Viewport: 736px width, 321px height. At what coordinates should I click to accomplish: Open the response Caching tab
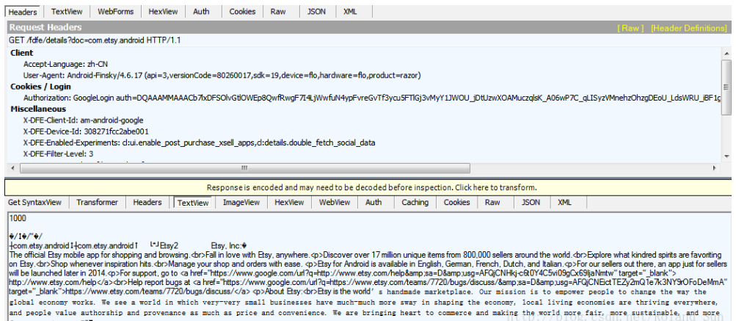click(x=415, y=203)
